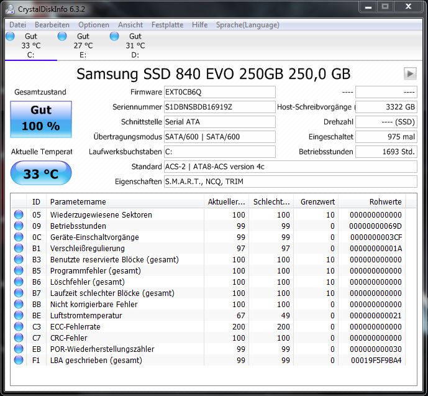The height and width of the screenshot is (396, 428).
Task: Click raw value 00000000069D
Action: (376, 226)
